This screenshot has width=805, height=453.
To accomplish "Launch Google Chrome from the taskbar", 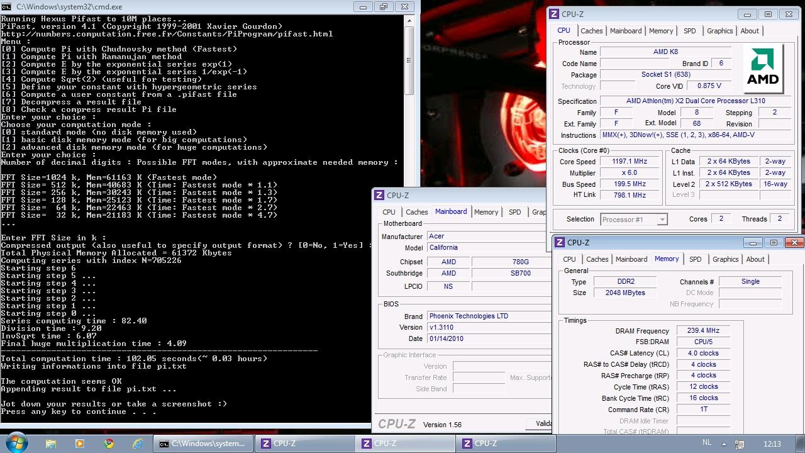I will 109,444.
